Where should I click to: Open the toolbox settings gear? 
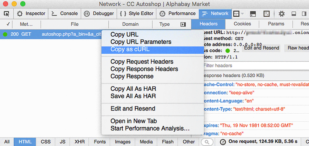tap(281, 14)
